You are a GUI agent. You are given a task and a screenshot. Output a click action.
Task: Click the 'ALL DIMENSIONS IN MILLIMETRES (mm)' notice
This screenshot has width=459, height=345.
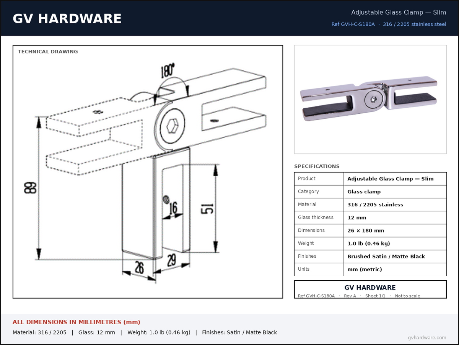tap(76, 322)
